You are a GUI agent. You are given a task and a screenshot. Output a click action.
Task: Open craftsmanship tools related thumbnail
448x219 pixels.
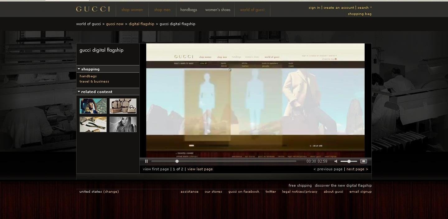point(93,124)
